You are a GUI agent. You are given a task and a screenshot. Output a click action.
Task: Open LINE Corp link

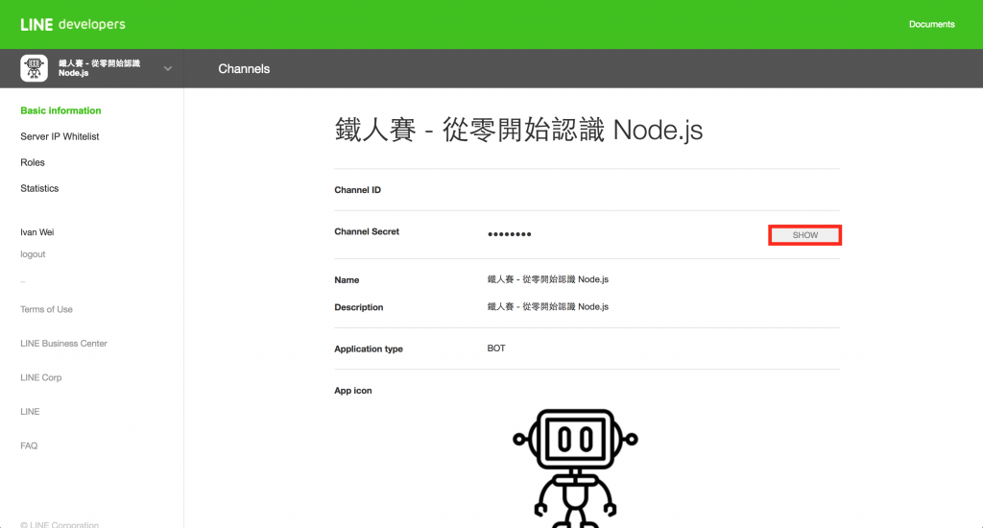coord(40,377)
